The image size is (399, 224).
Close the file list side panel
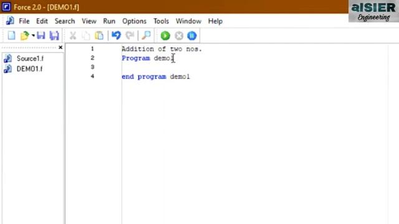click(x=60, y=47)
